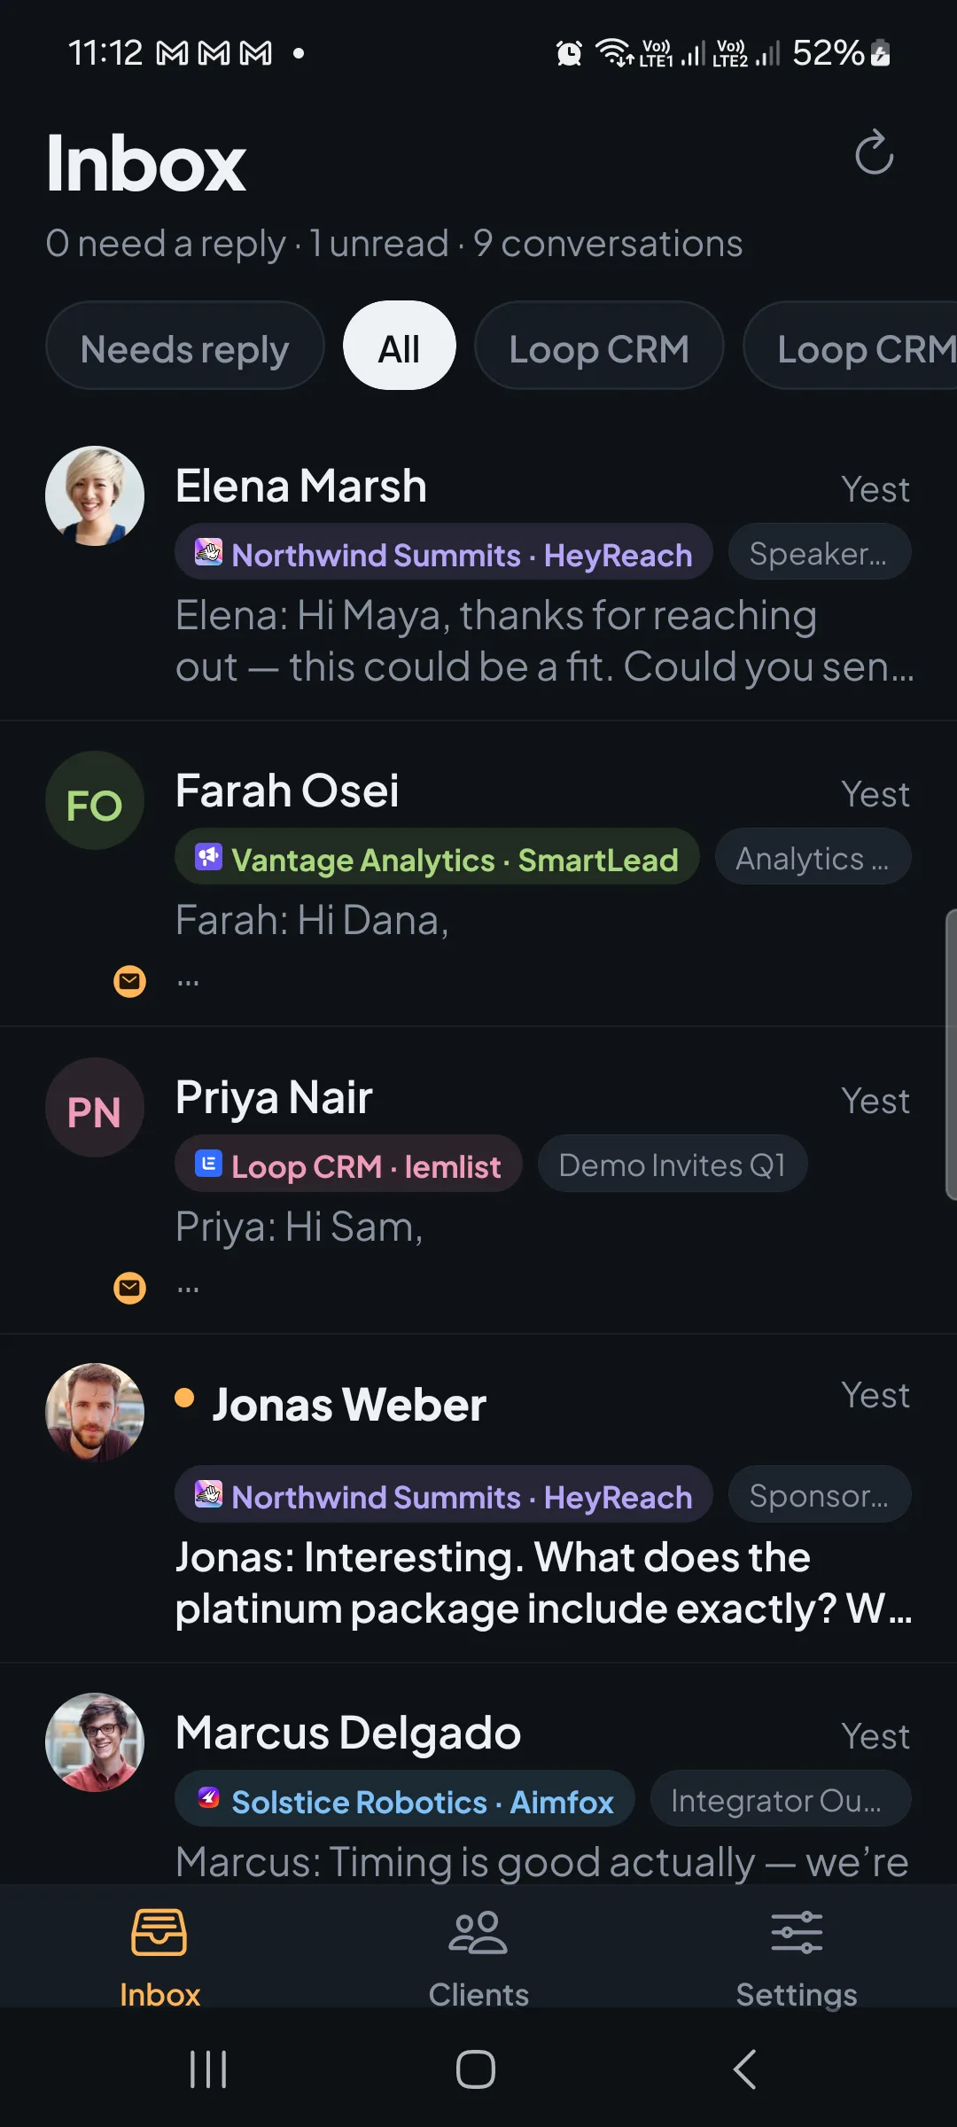Screen dimensions: 957x2127
Task: Tap the refresh icon beside Inbox
Action: [874, 152]
